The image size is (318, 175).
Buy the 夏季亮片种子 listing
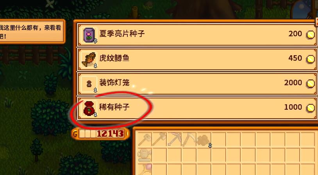pos(197,35)
